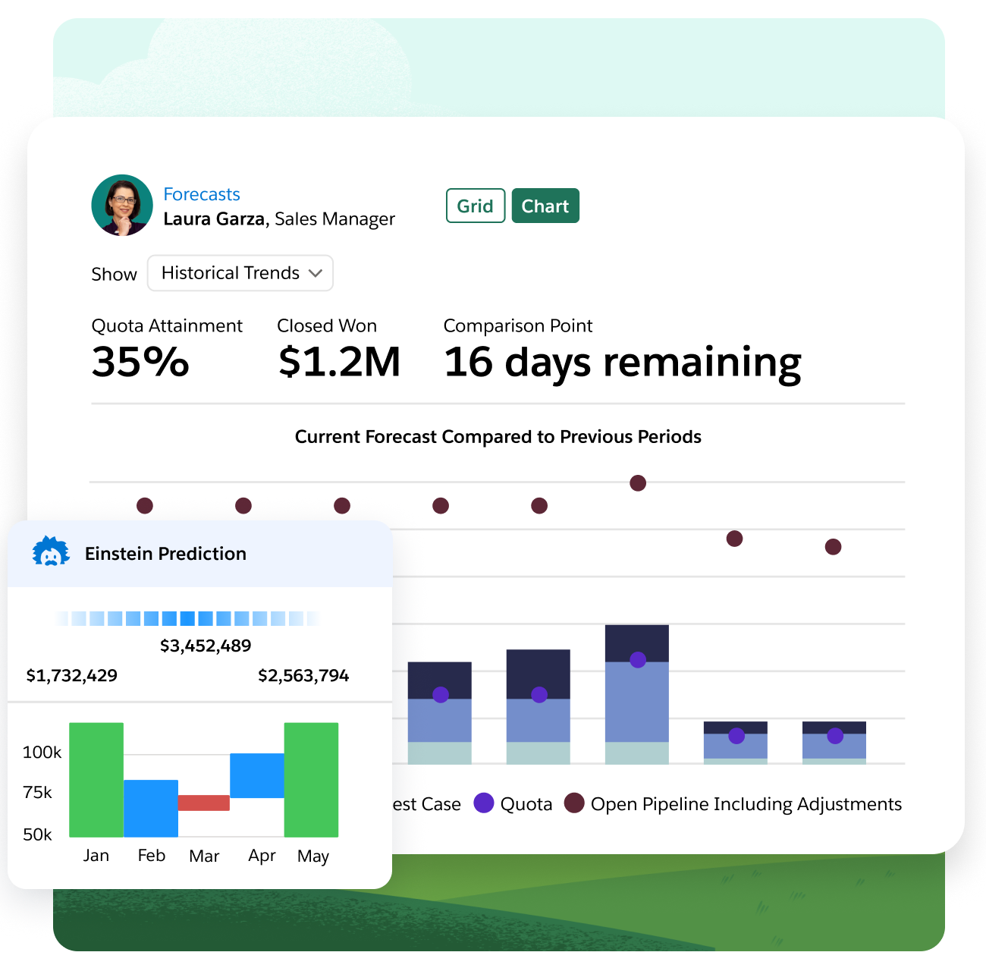Select the blue Apr bar

point(257,775)
